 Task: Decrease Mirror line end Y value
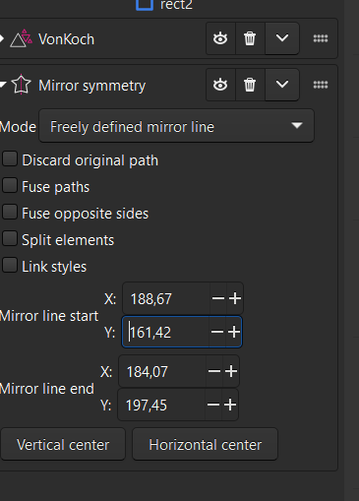click(x=213, y=405)
